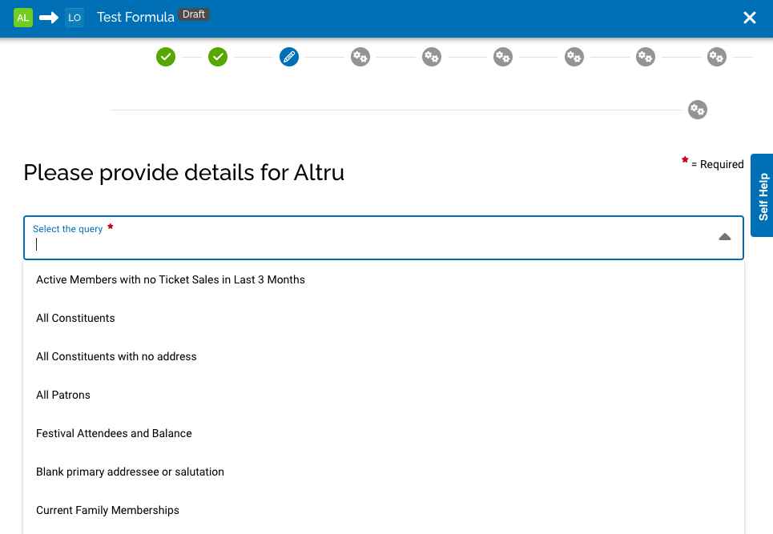Image resolution: width=773 pixels, height=534 pixels.
Task: Click the blue LO destination app icon
Action: click(74, 18)
